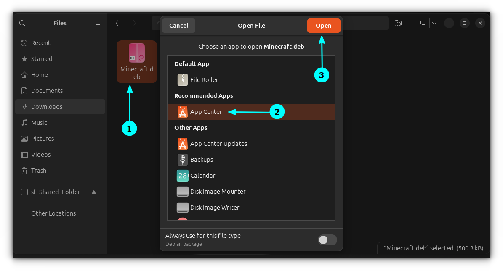Image resolution: width=503 pixels, height=271 pixels.
Task: Open the Documents folder in sidebar
Action: (x=60, y=91)
